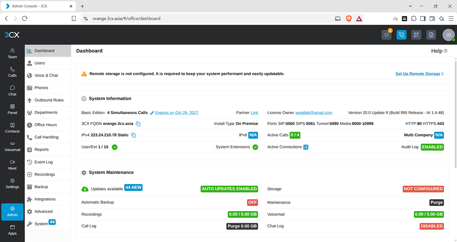Open the browser extensions puzzle icon
Image resolution: width=457 pixels, height=242 pixels.
pyautogui.click(x=414, y=19)
